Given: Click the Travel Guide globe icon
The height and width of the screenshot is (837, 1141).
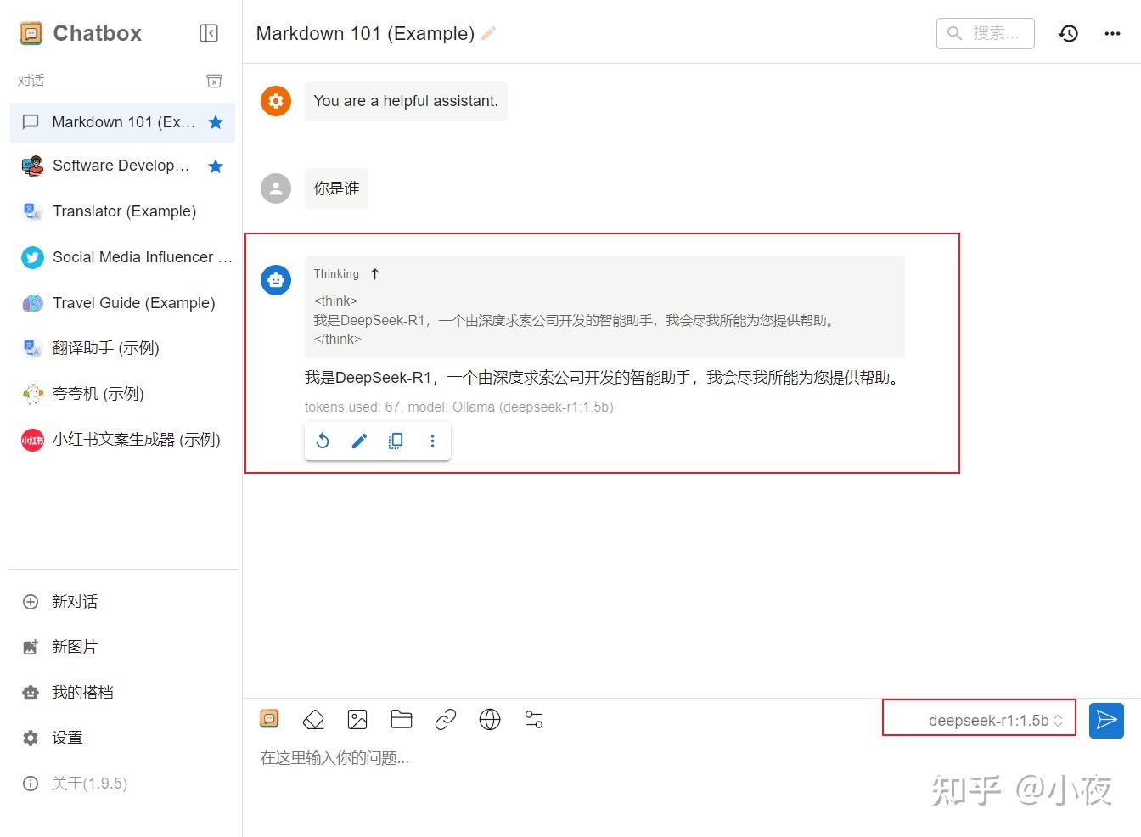Looking at the screenshot, I should (x=32, y=303).
